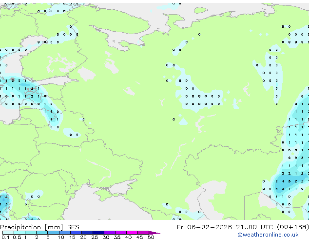The image size is (309, 239).
Task: Select the legend swatch between 30 and 35
Action: [110, 233]
